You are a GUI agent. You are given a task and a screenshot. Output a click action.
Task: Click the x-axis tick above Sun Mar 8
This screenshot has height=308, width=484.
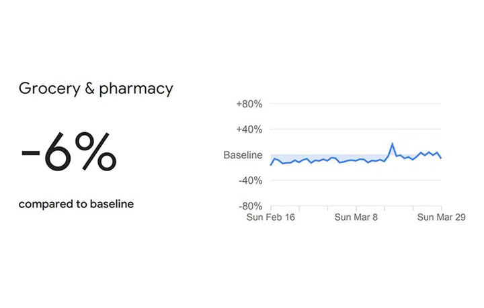356,208
